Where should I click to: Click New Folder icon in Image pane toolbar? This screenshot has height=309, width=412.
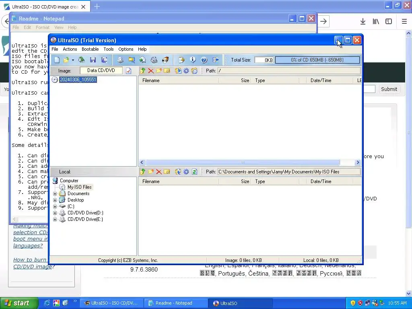[159, 71]
